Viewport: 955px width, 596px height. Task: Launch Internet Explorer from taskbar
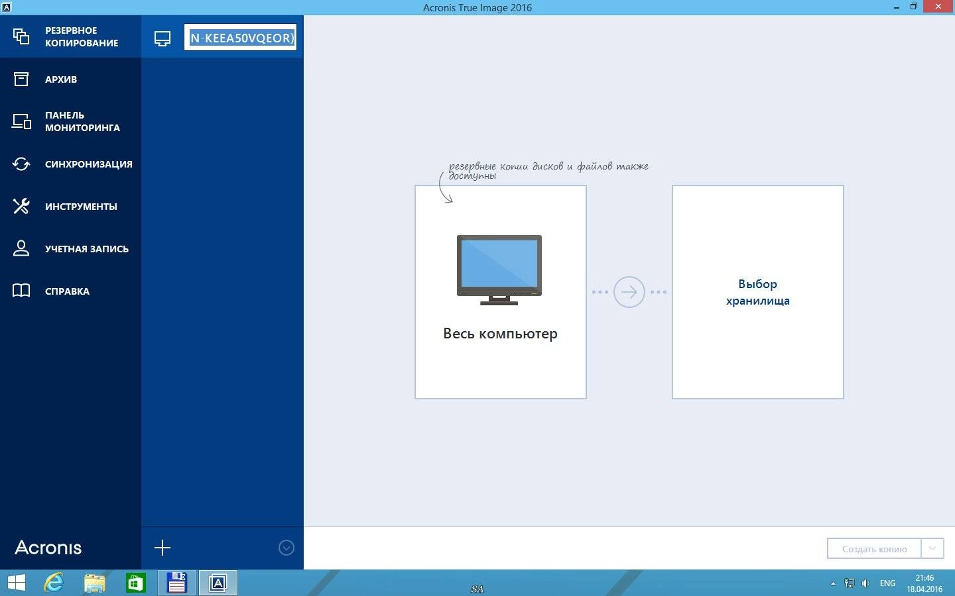coord(54,583)
